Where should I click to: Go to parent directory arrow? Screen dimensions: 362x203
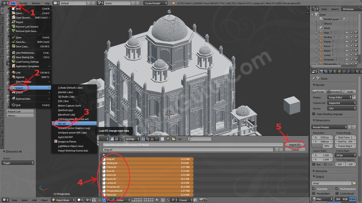tap(104, 155)
